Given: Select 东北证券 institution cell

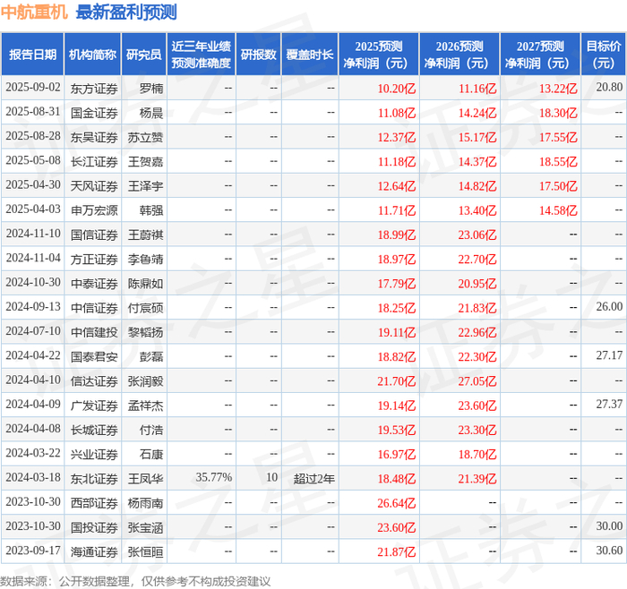Looking at the screenshot, I should (x=94, y=478).
